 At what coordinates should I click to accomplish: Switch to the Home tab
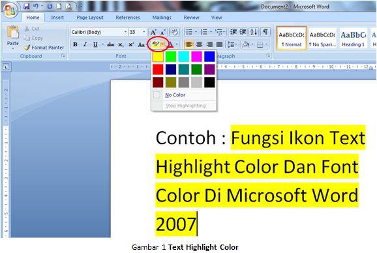33,18
